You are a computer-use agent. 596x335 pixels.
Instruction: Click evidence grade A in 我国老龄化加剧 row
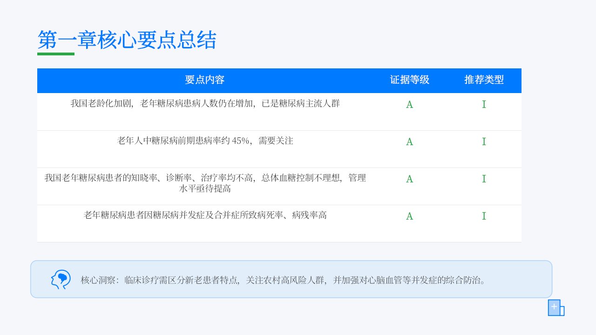pos(410,105)
